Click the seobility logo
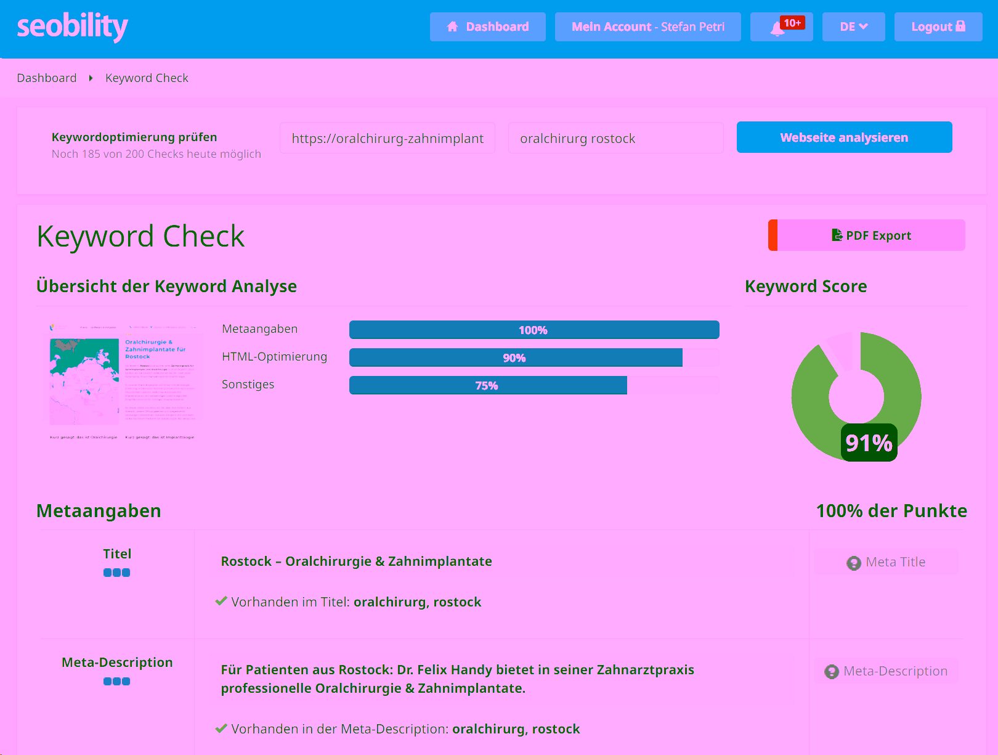This screenshot has width=998, height=755. click(72, 26)
